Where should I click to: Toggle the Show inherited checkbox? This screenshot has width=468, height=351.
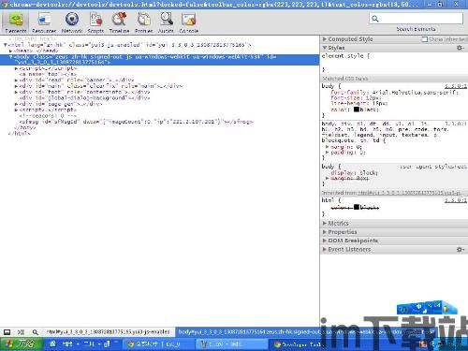pos(424,39)
